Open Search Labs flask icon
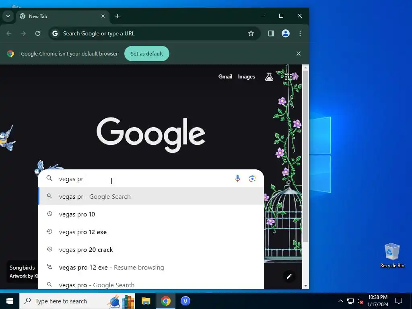Screen dimensions: 412x309 pyautogui.click(x=269, y=77)
